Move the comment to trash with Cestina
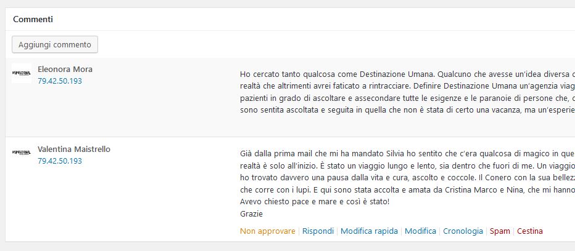Image resolution: width=575 pixels, height=251 pixels. 530,231
